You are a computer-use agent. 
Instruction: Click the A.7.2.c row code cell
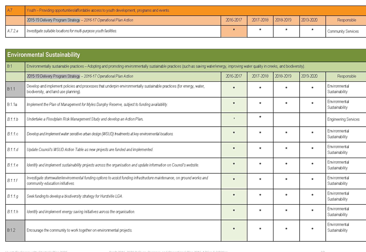[x=15, y=31]
